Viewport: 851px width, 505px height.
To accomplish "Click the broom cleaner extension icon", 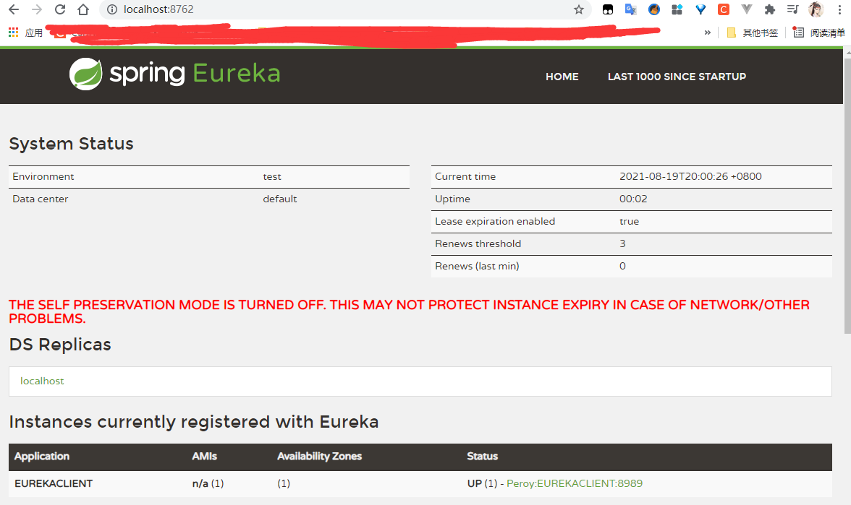I will coord(654,9).
